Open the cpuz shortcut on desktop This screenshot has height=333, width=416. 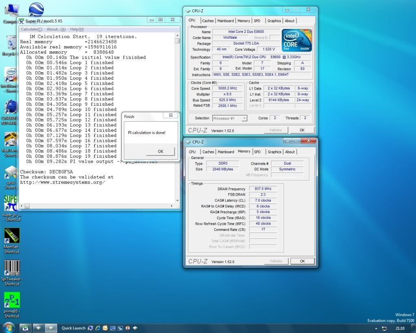[x=11, y=177]
